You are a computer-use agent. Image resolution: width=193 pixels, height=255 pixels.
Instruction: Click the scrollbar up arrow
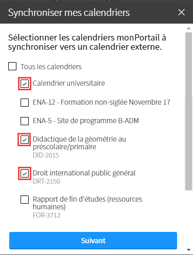[188, 28]
